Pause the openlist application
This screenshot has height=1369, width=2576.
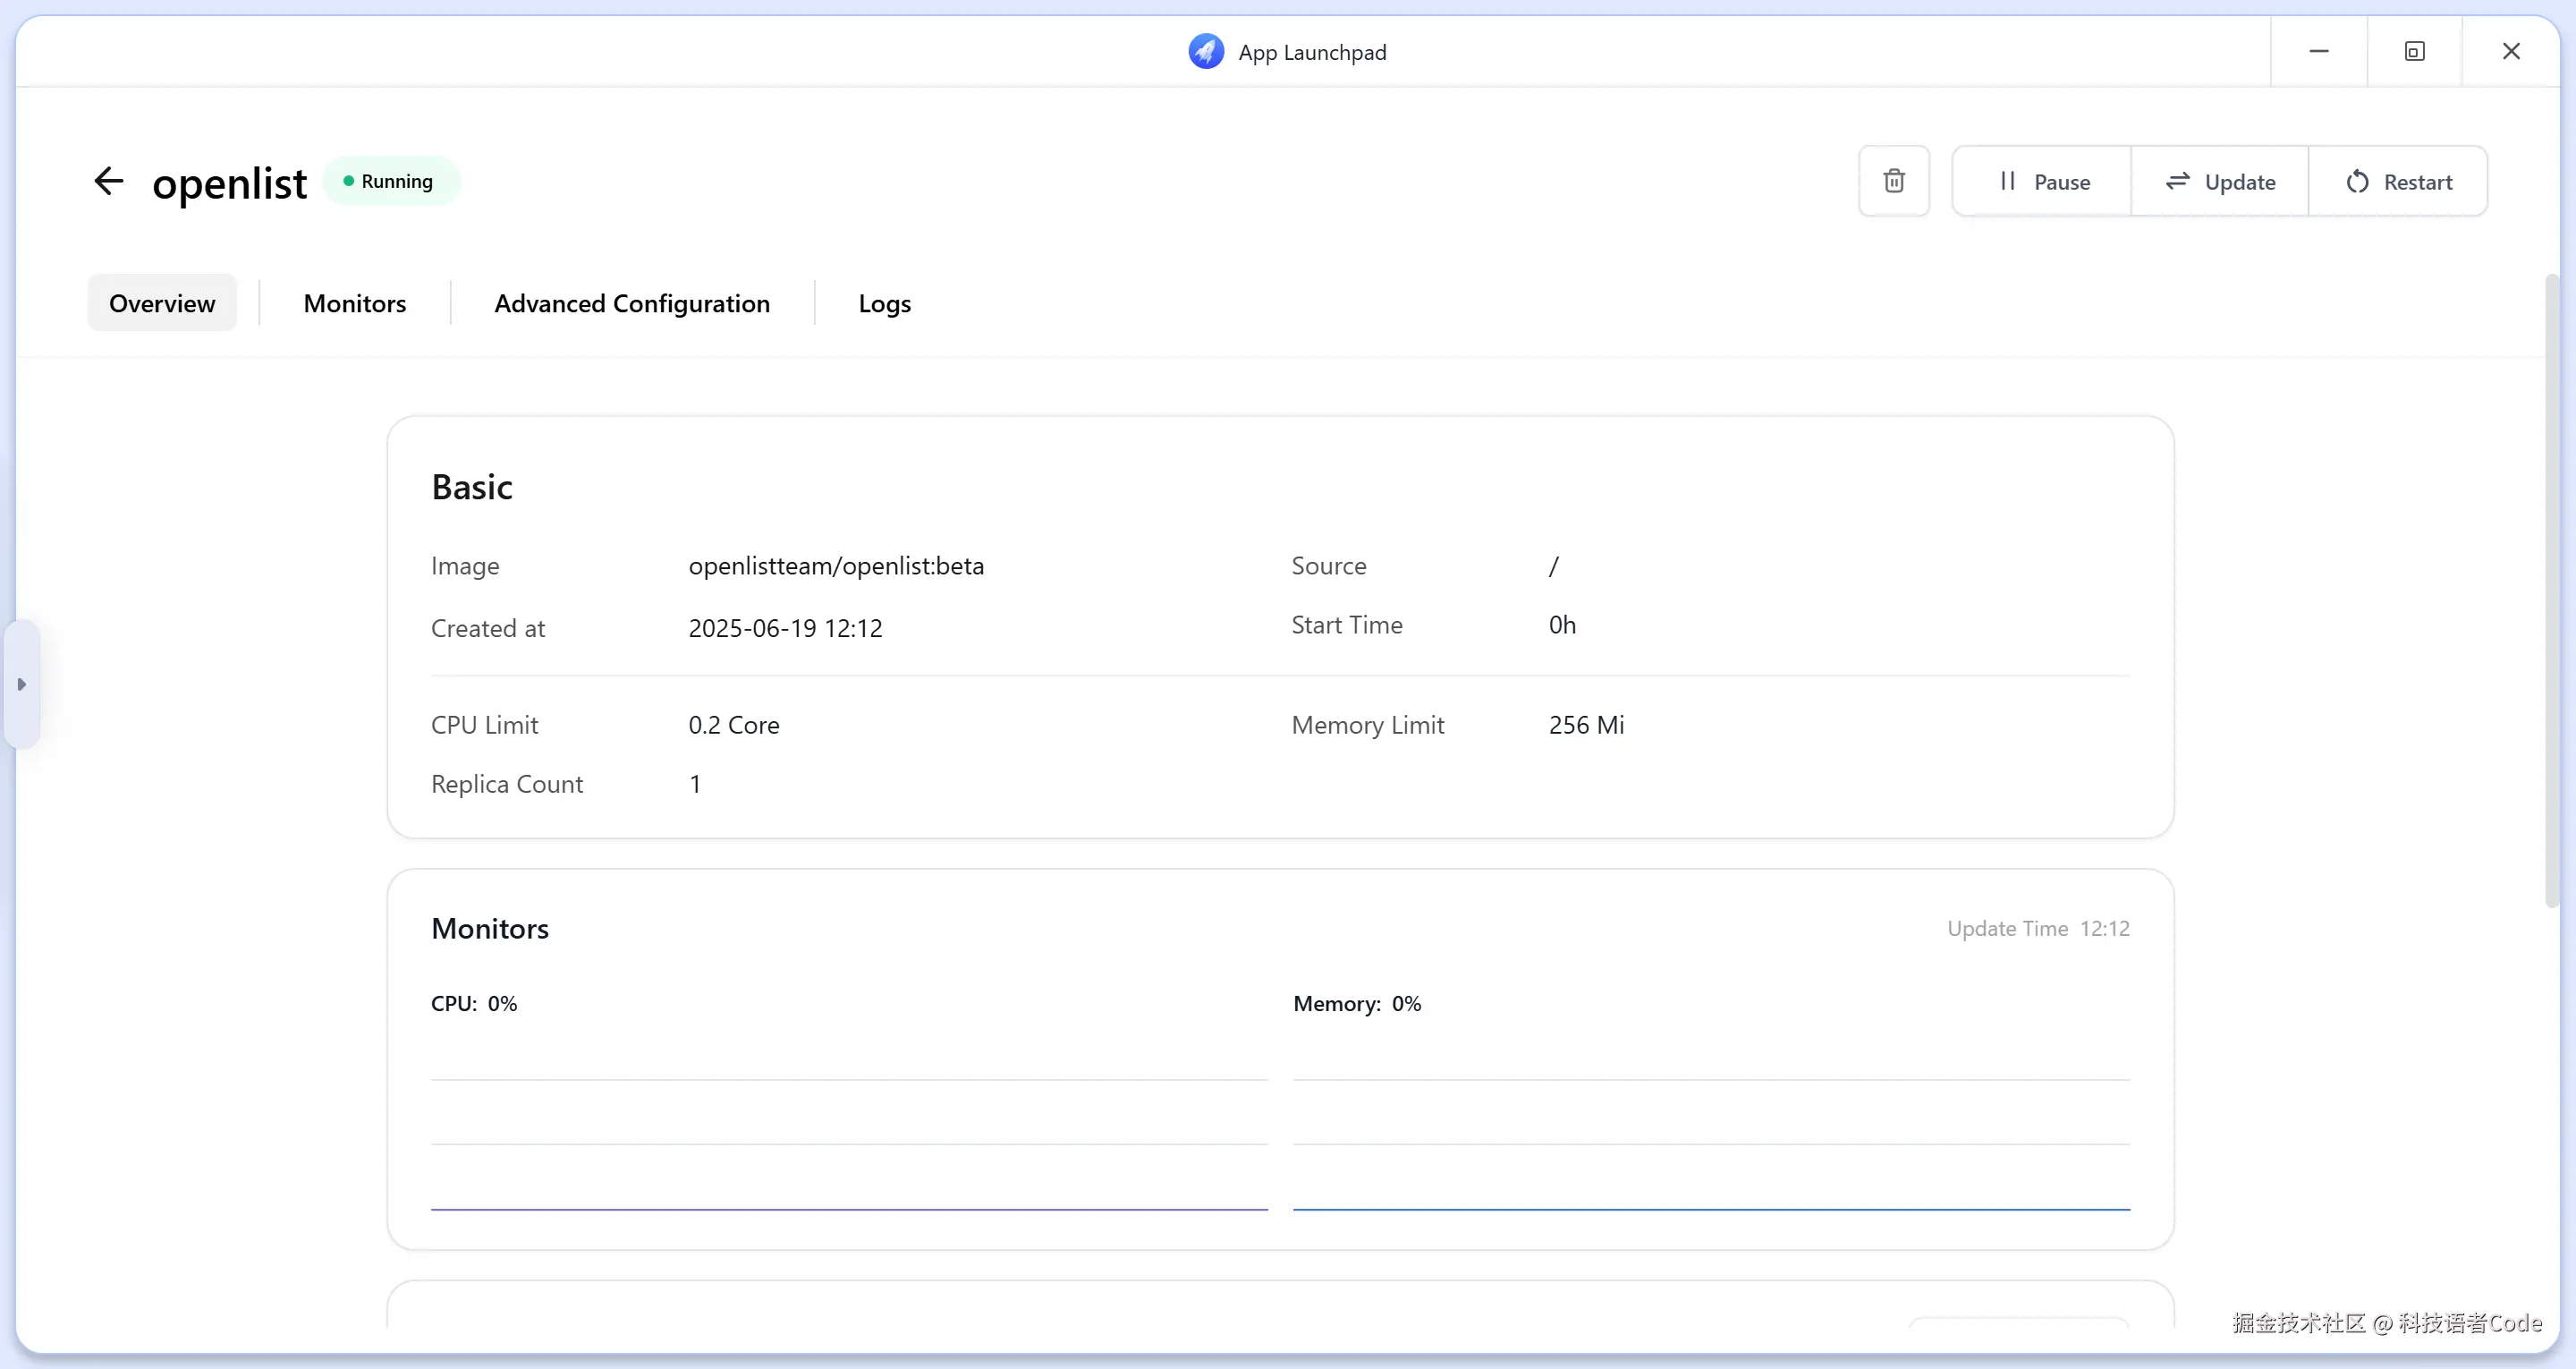click(x=2042, y=181)
